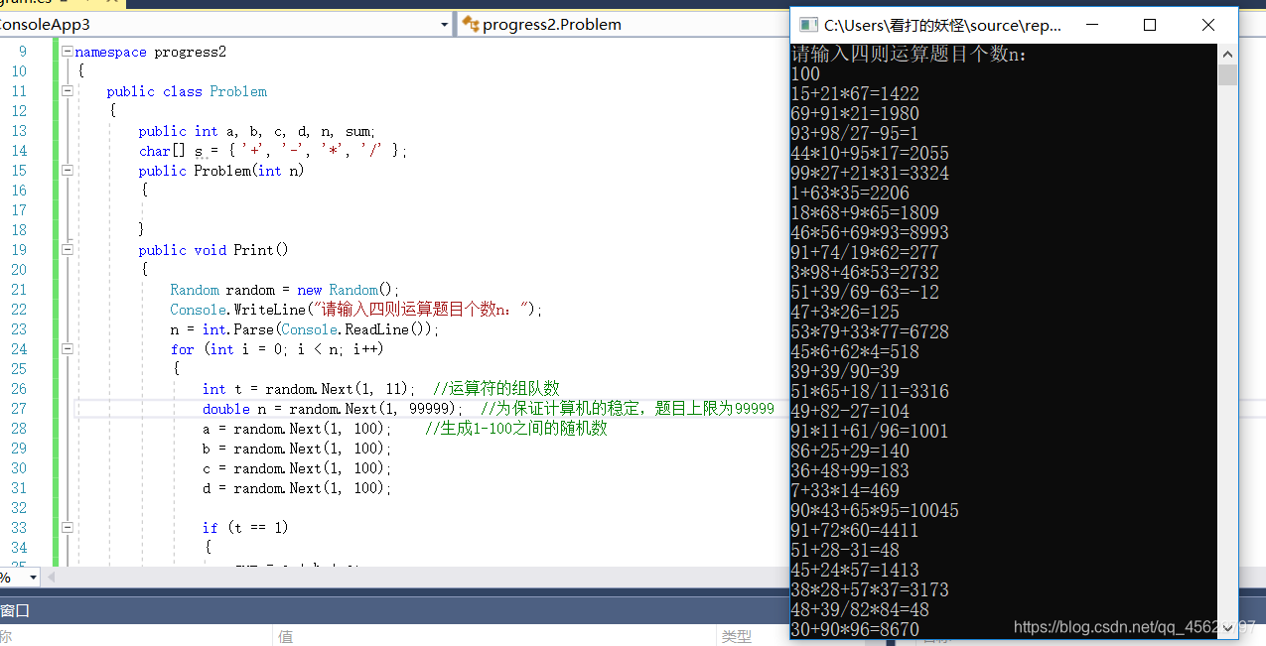Click console output line '30+90*96=8670'

(x=855, y=630)
